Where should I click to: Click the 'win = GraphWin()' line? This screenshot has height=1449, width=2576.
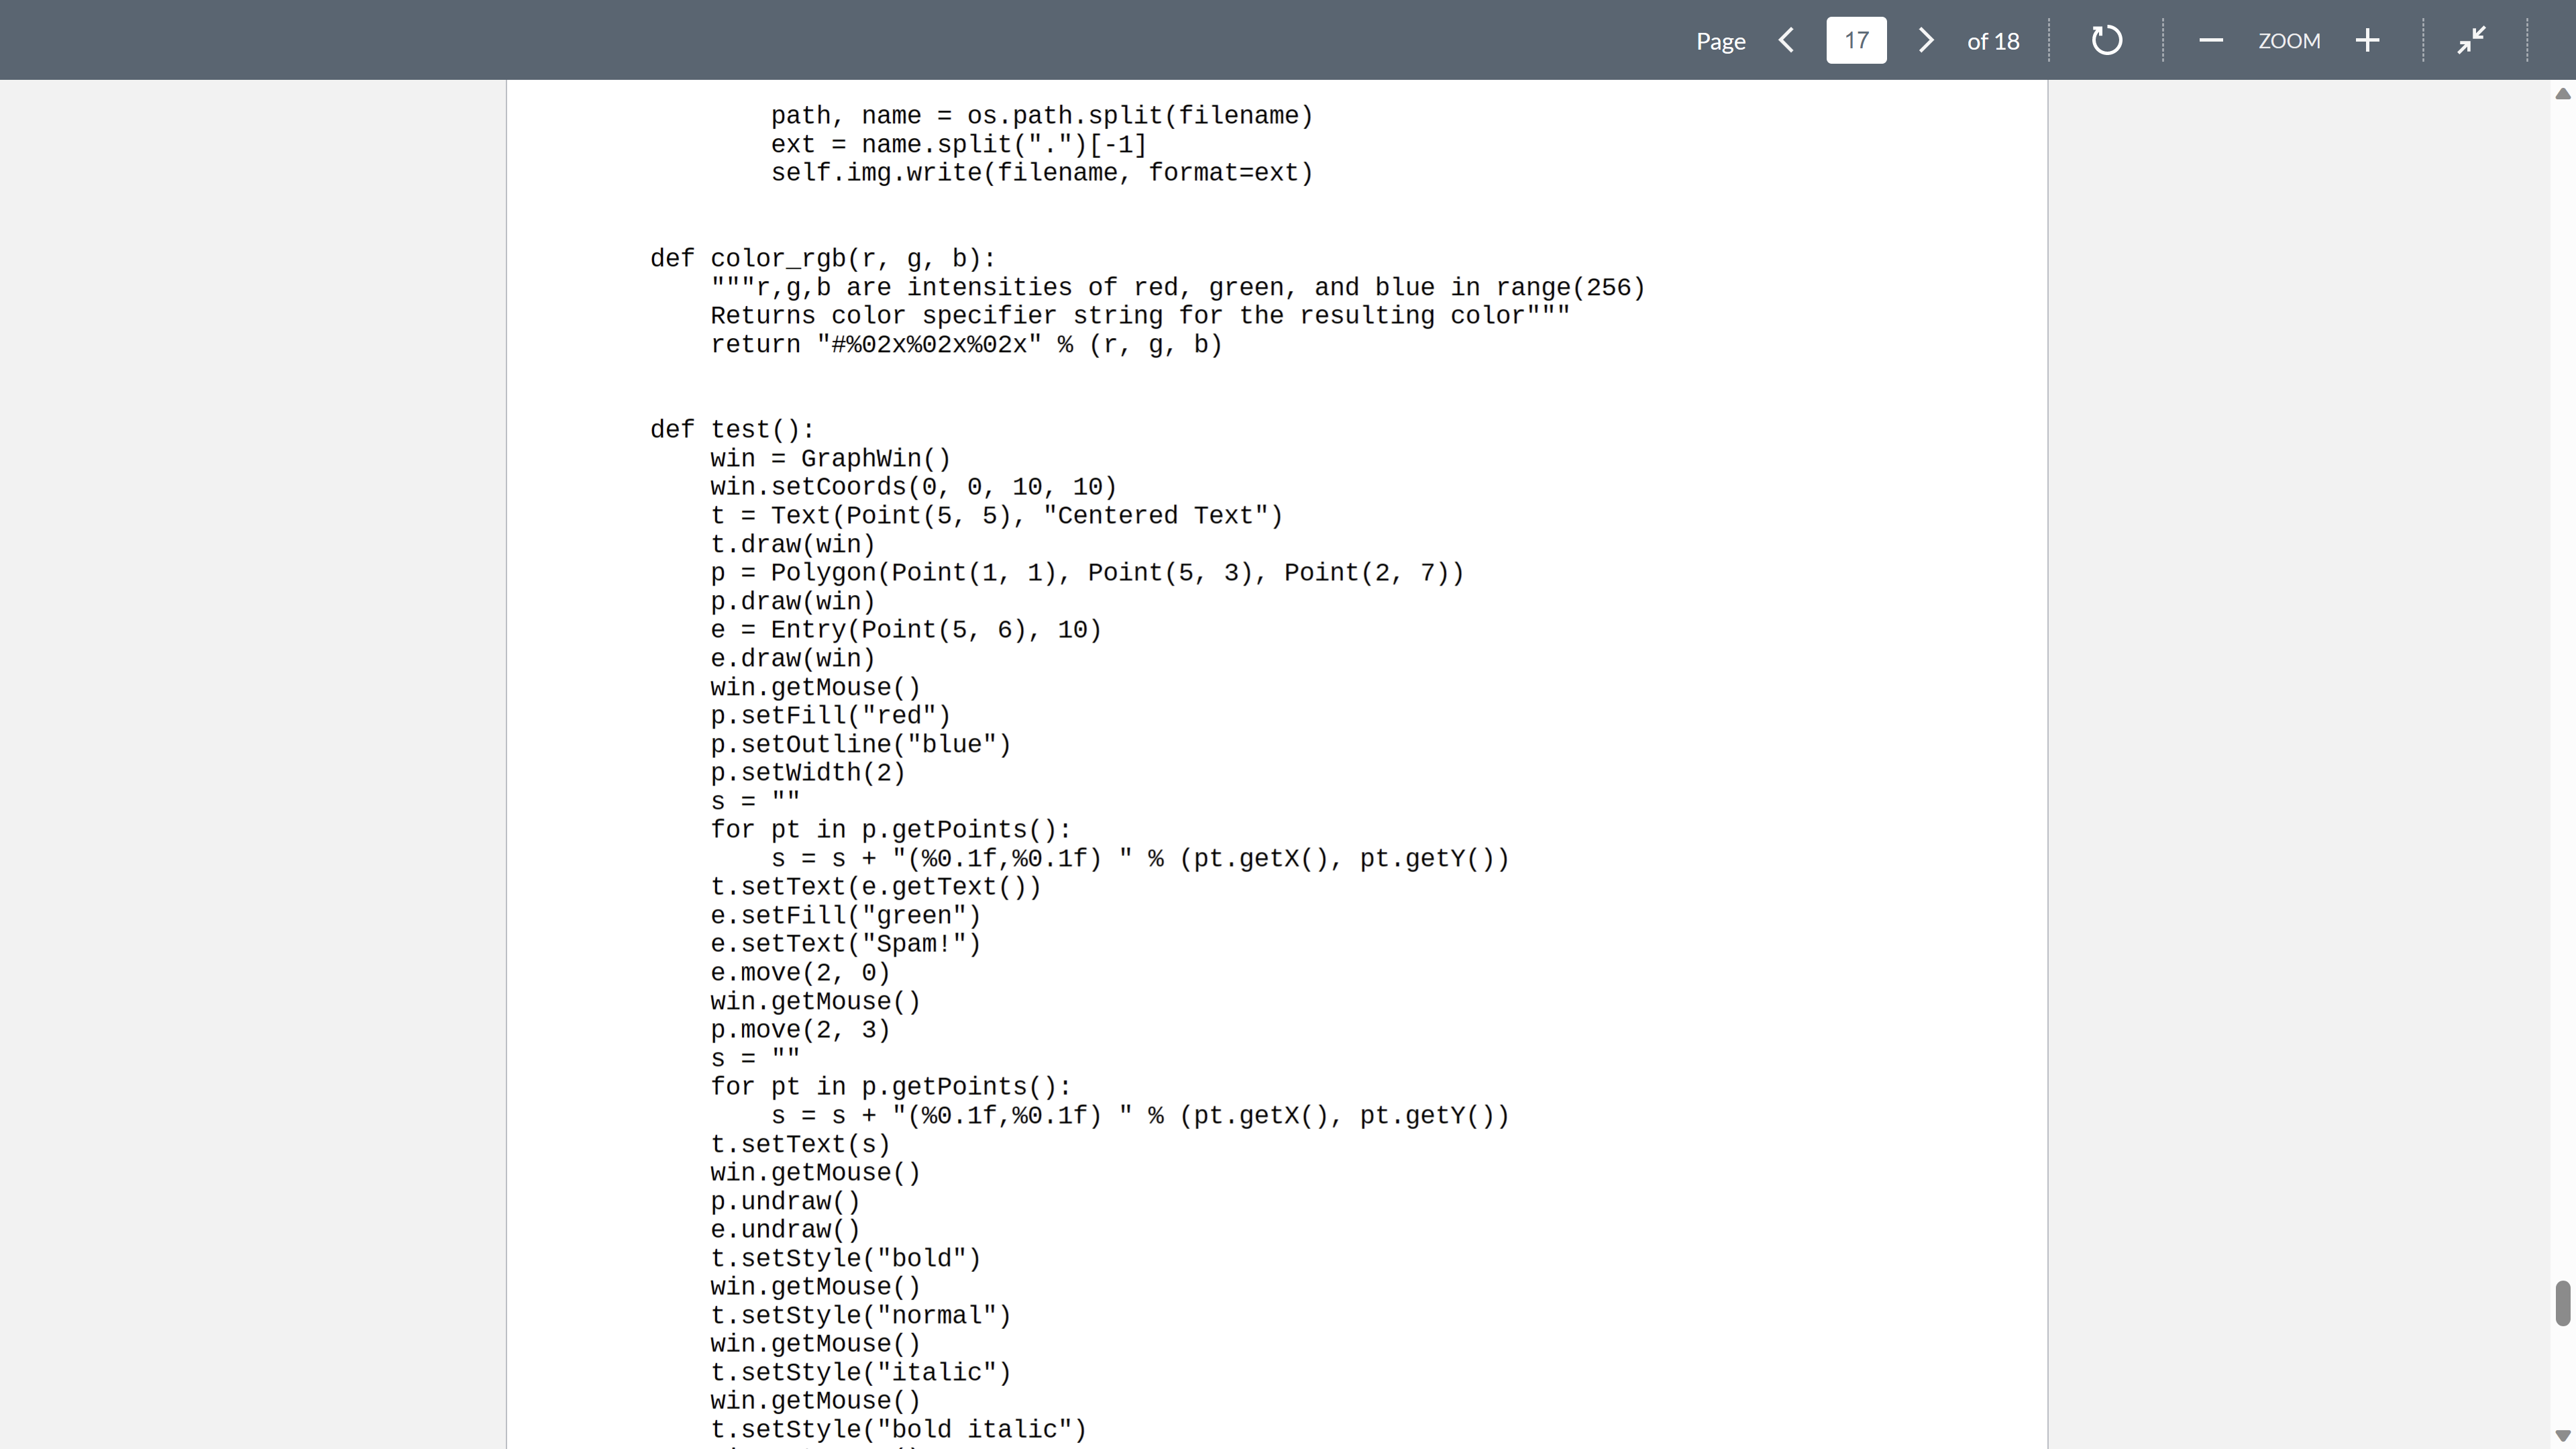(x=830, y=459)
